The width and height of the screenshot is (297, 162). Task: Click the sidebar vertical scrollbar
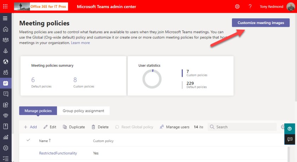[x=12, y=74]
